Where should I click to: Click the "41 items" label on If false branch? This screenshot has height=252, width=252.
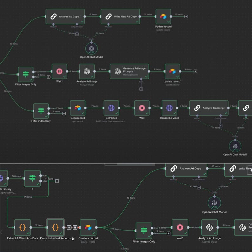click(49, 179)
